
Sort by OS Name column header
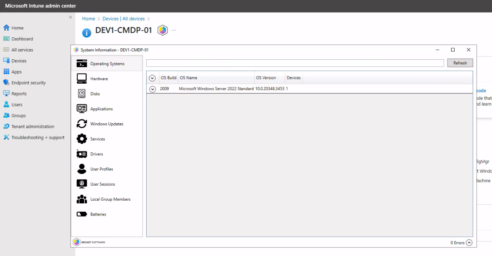[x=216, y=78]
